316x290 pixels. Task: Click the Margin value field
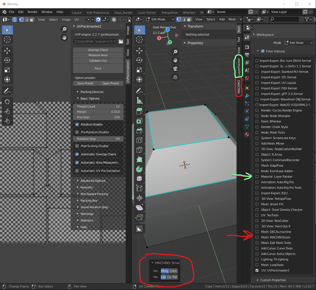tap(98, 112)
